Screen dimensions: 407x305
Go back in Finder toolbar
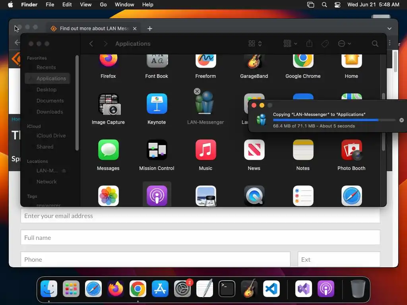(x=91, y=44)
